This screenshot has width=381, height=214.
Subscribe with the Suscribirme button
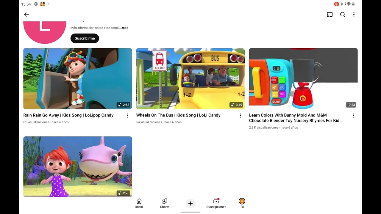pyautogui.click(x=85, y=38)
